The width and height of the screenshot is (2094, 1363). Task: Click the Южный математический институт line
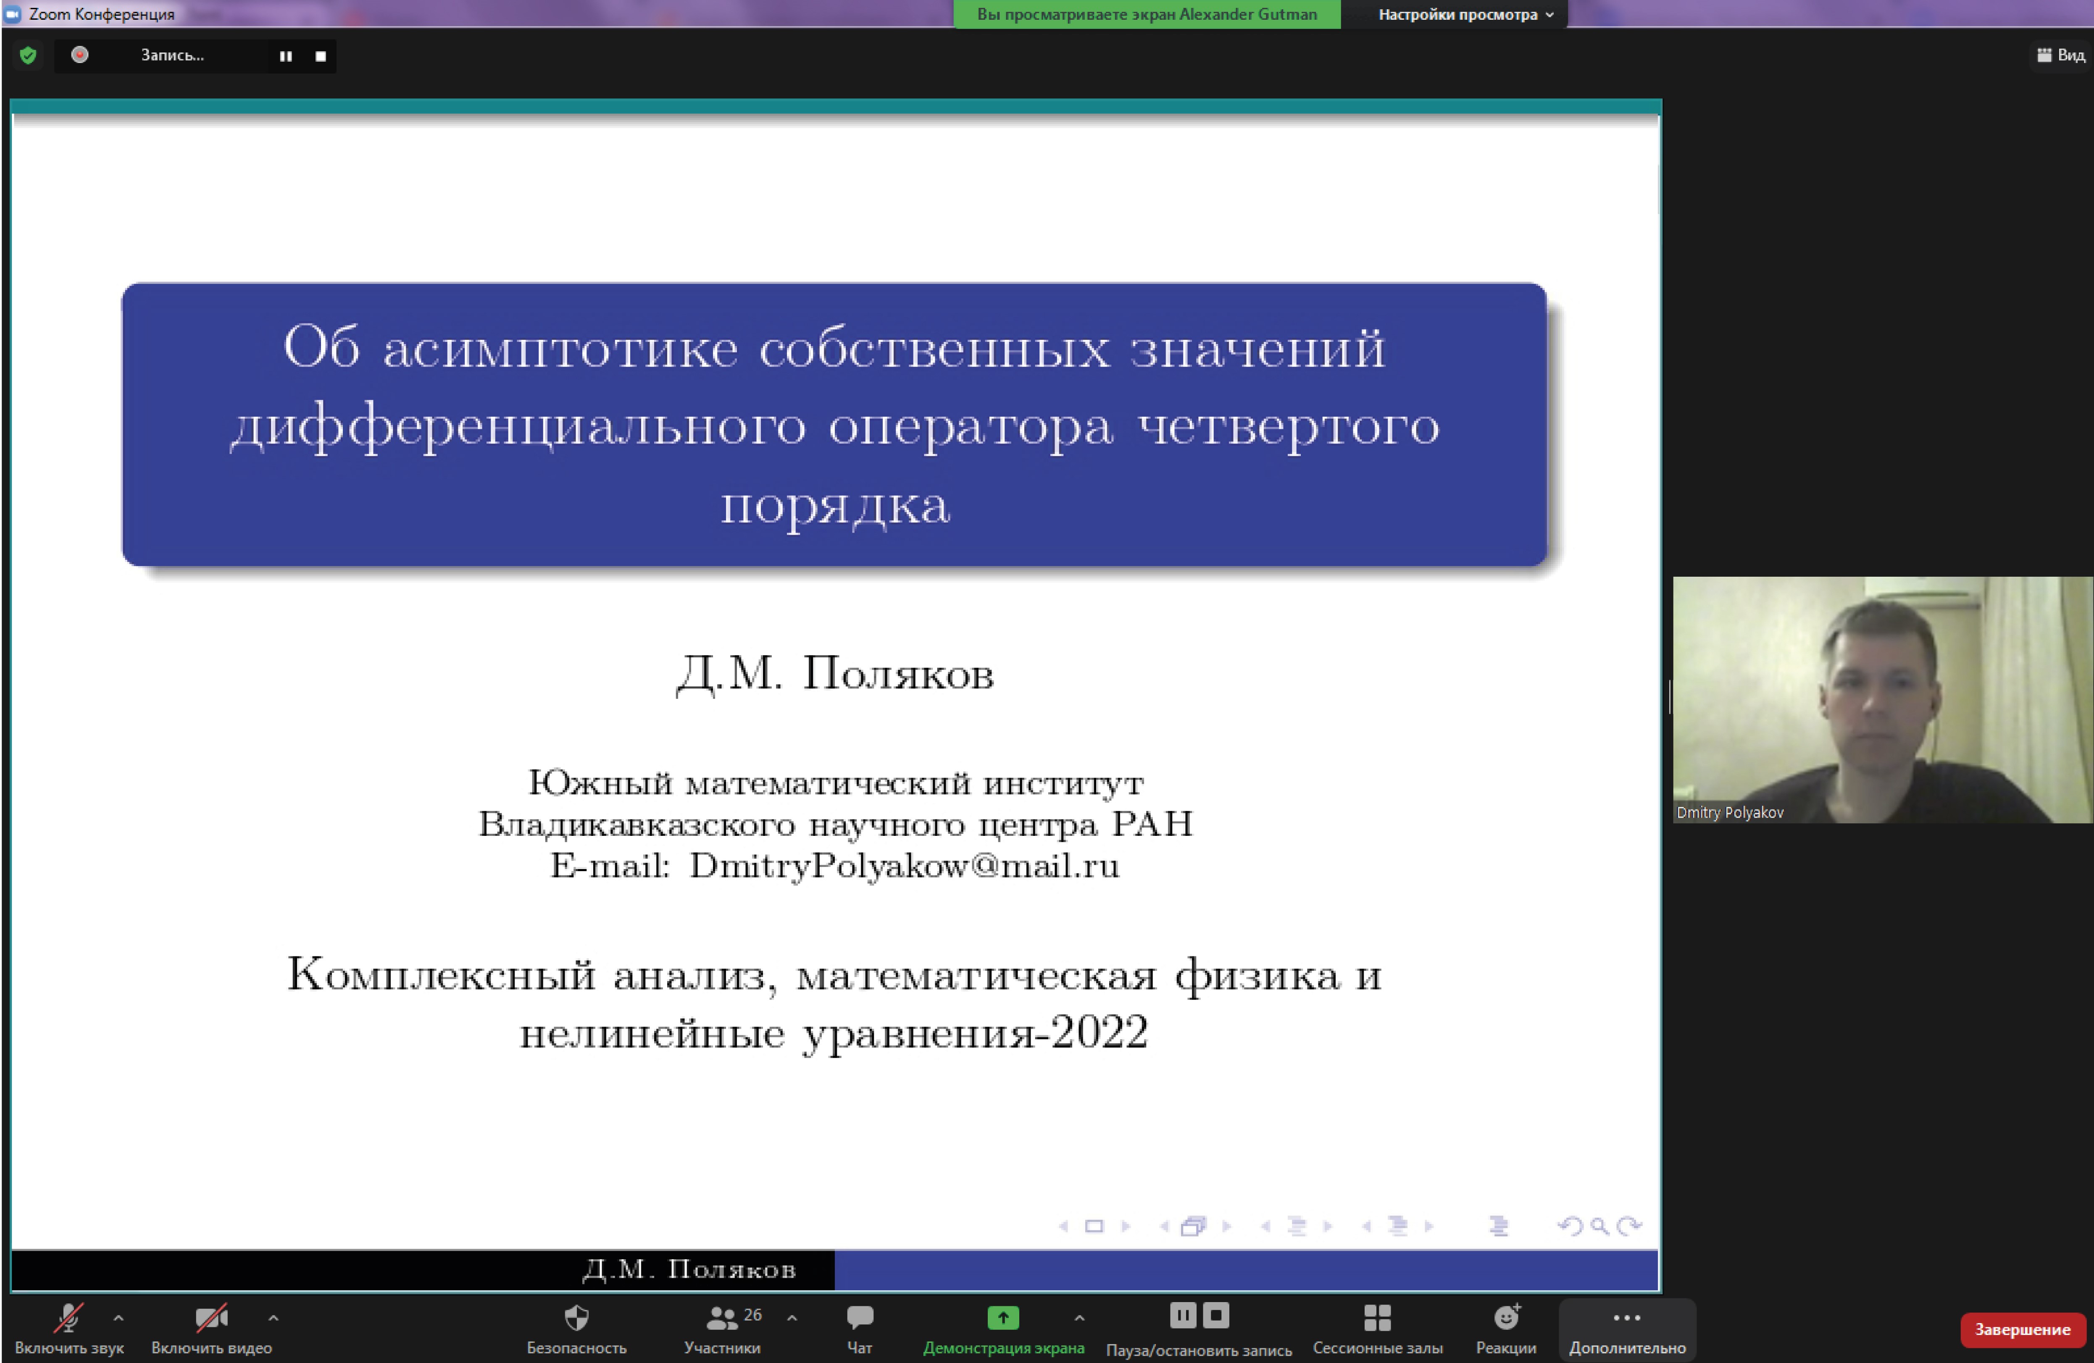point(835,783)
